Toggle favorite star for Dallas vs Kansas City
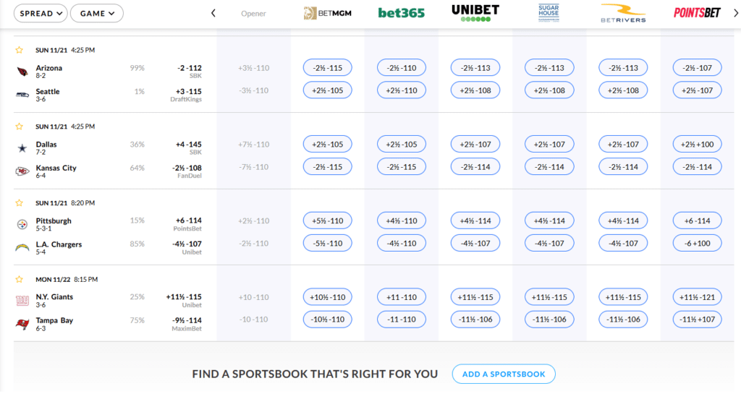The image size is (741, 394). [20, 127]
